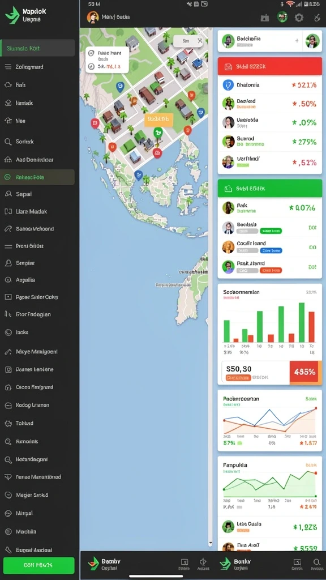This screenshot has height=580, width=326.
Task: Click the hamburger icon beside Zollogmard
Action: (8, 67)
